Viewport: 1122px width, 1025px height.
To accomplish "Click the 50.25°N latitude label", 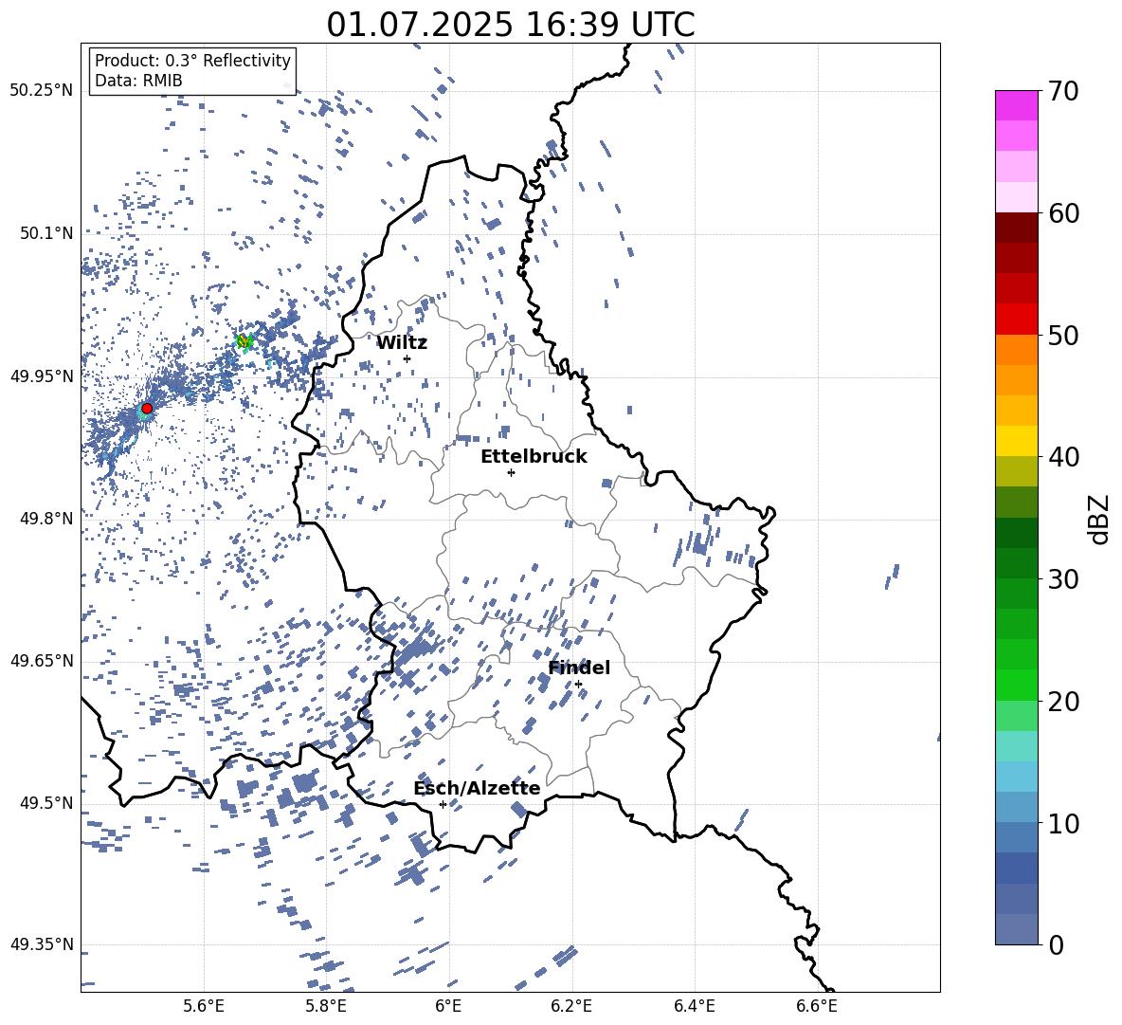I will point(43,91).
